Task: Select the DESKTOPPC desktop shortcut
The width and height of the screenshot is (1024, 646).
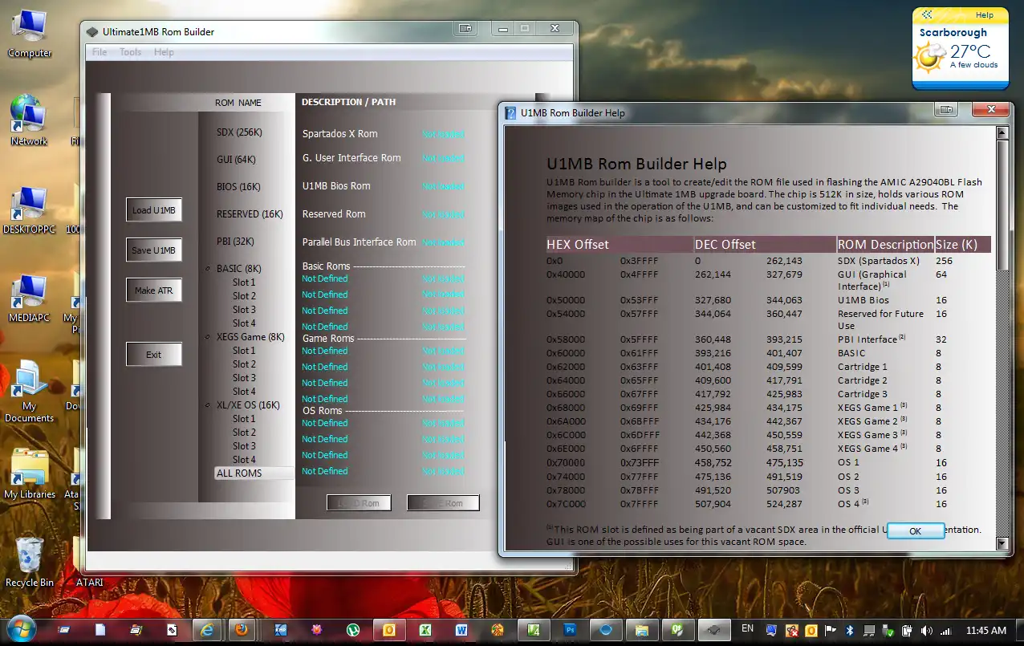Action: click(x=30, y=209)
